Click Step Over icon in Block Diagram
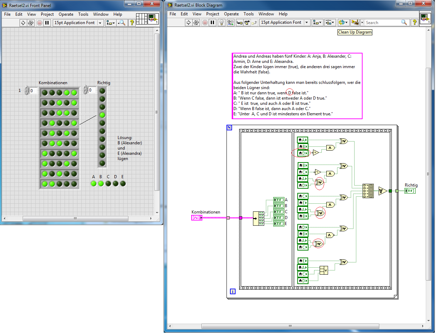Viewport: 439px width, 333px height. point(247,22)
